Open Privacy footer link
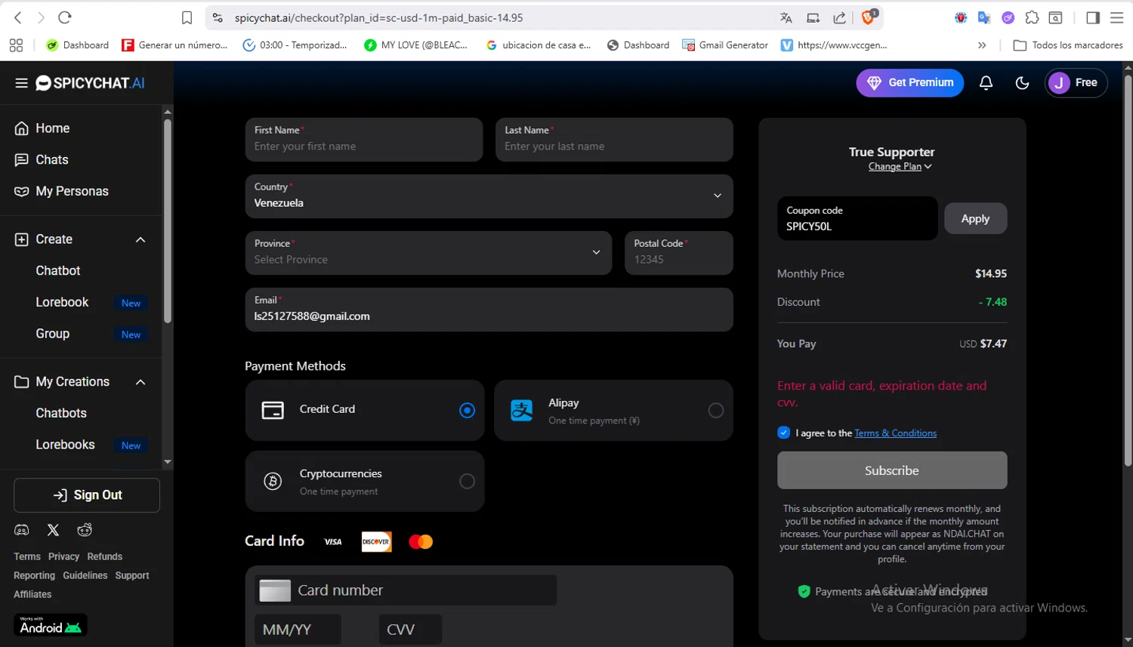The height and width of the screenshot is (647, 1133). point(63,557)
